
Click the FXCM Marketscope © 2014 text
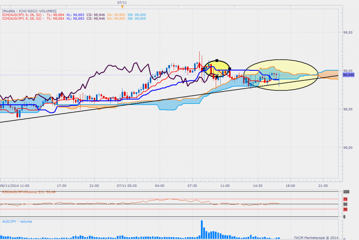317,236
